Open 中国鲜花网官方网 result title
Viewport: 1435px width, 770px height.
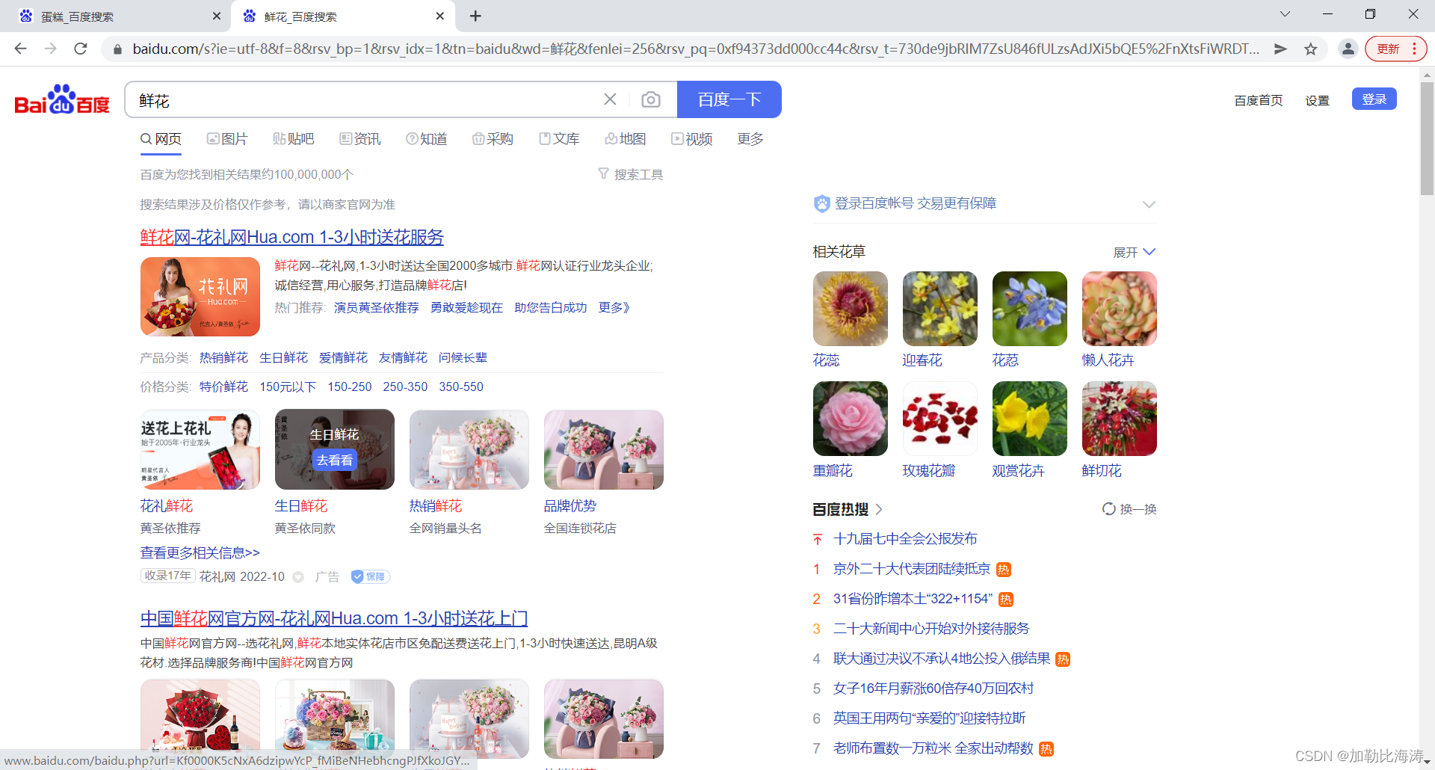click(334, 618)
